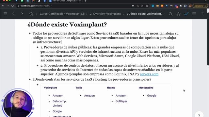Expand the tab search chevron
Viewport: 209px width, 117px height.
(x=206, y=1)
